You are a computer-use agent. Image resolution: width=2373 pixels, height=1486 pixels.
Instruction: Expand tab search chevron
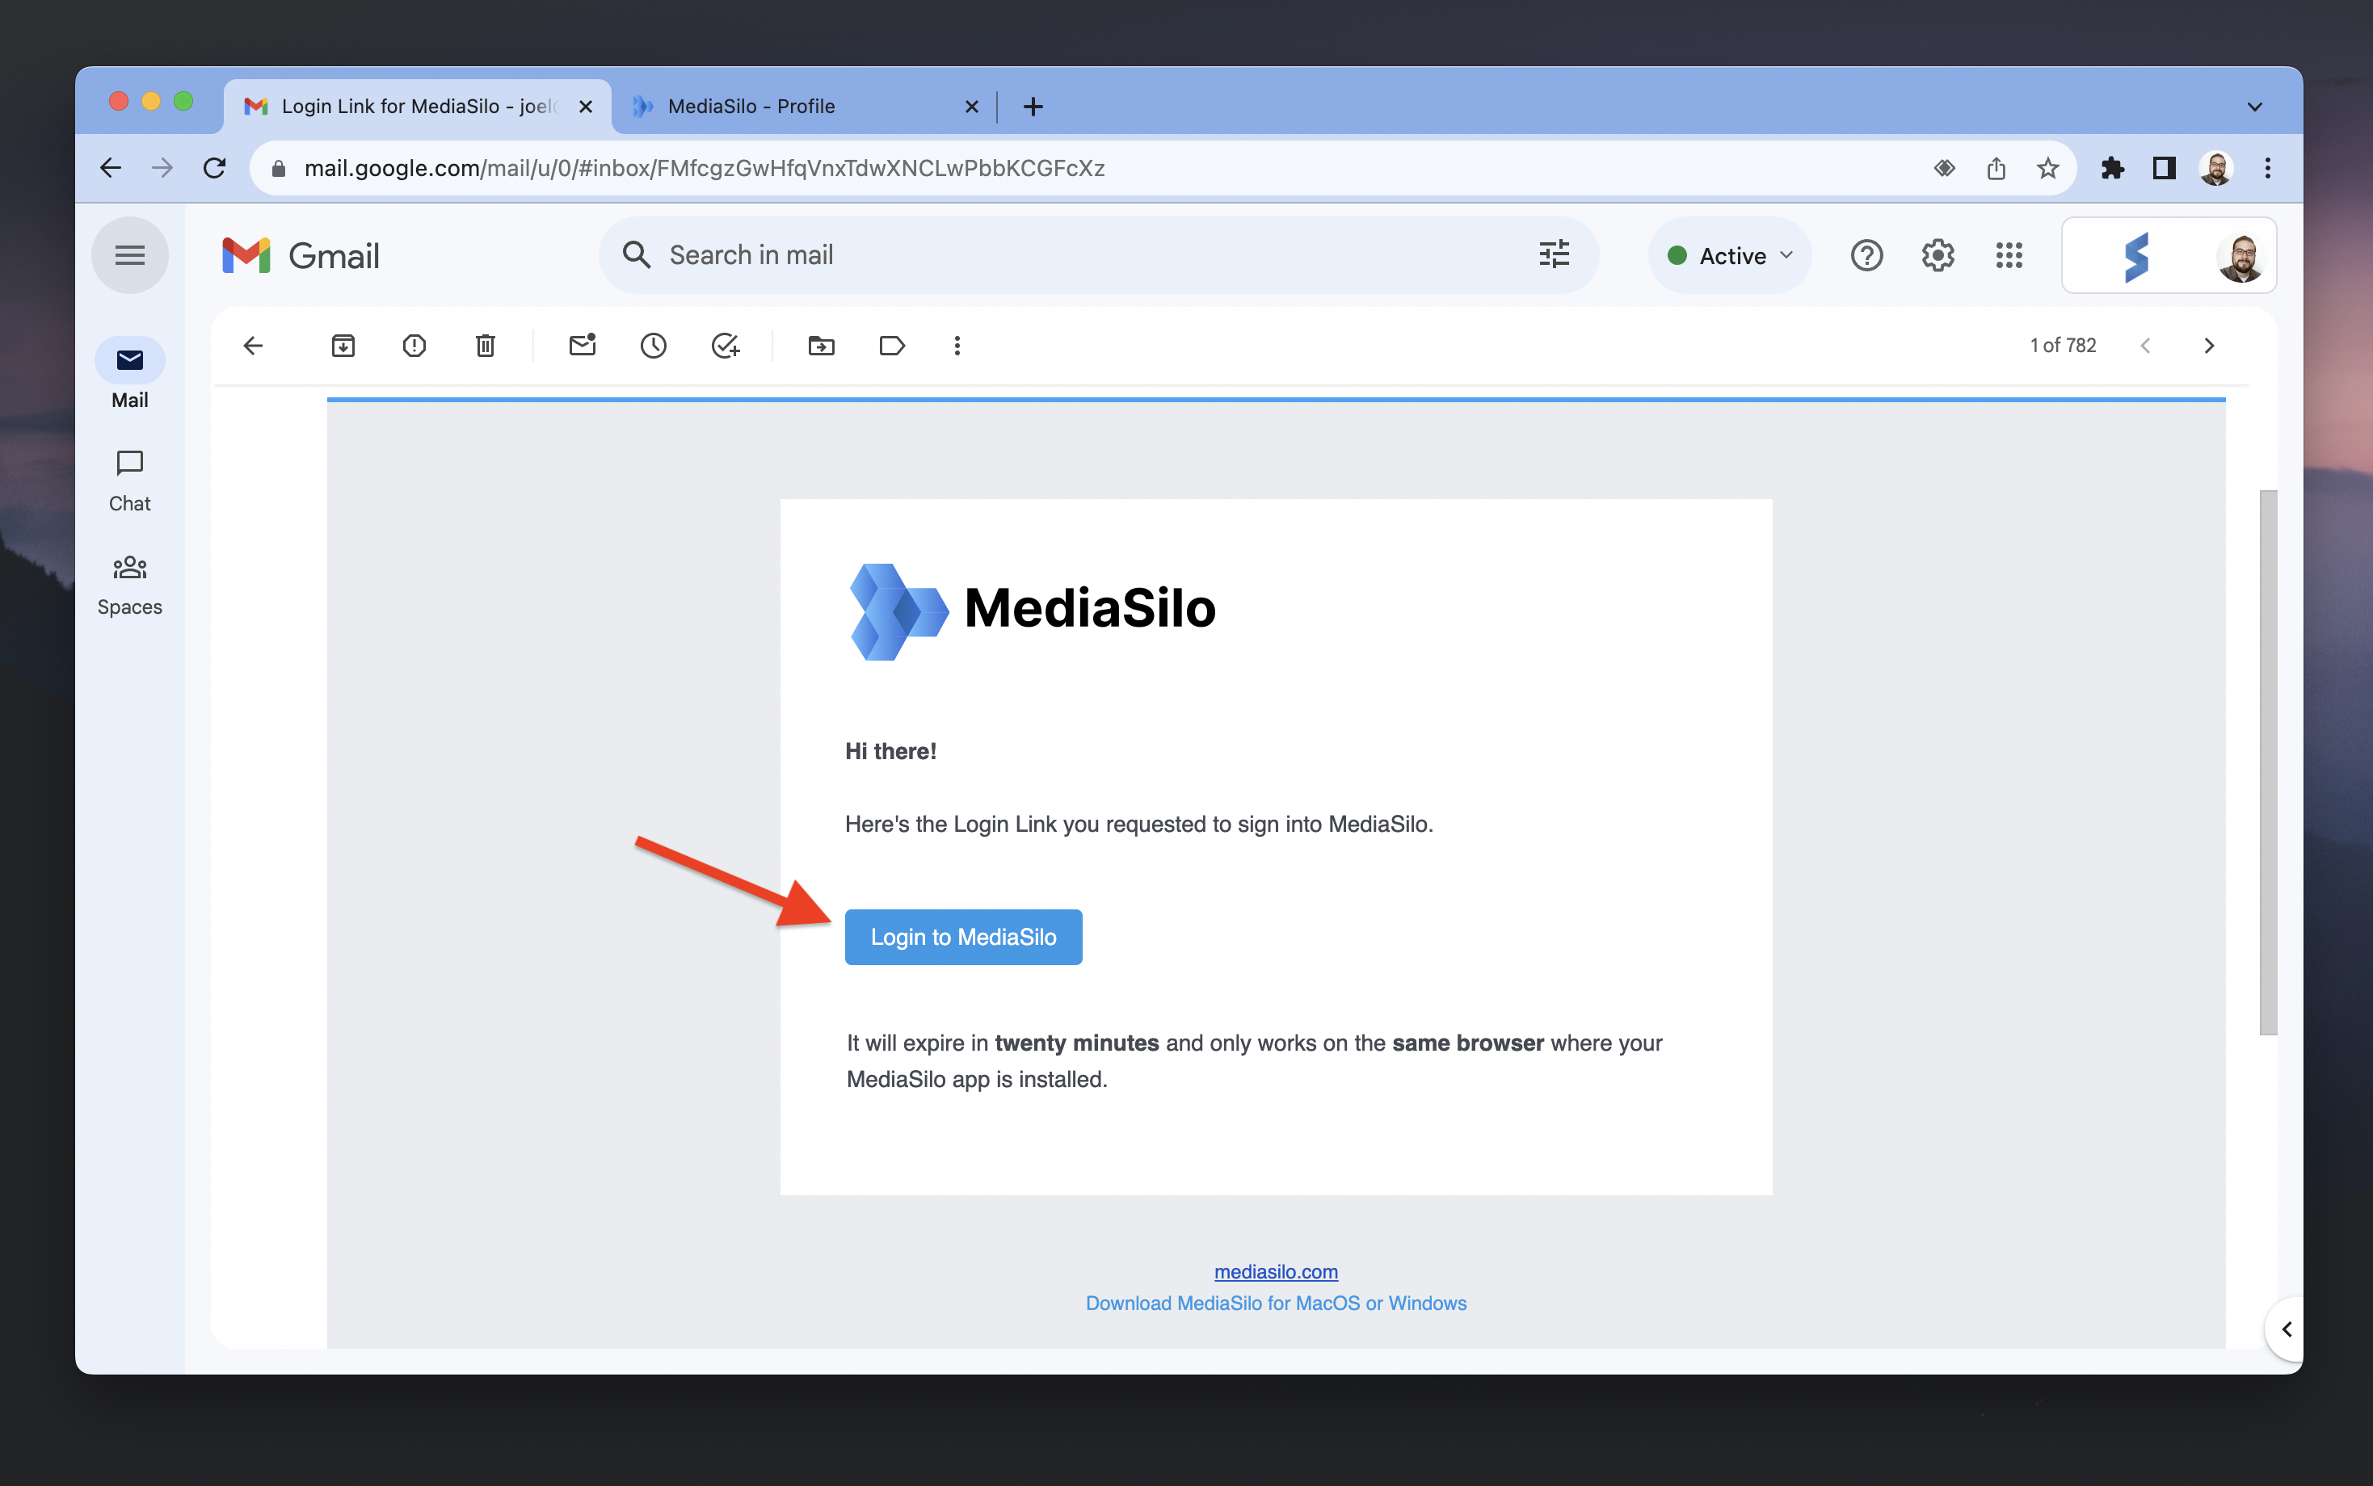(x=2255, y=106)
